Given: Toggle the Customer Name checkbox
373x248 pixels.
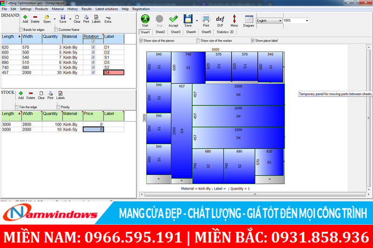Looking at the screenshot, I should point(56,29).
